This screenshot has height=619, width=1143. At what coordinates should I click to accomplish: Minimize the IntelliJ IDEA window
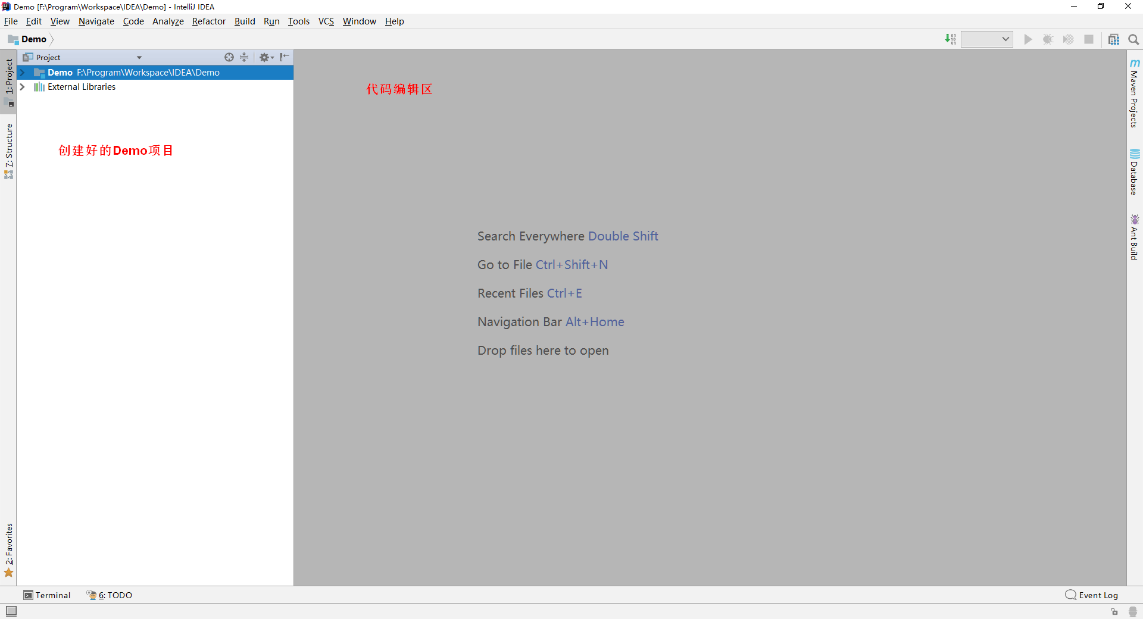tap(1074, 7)
